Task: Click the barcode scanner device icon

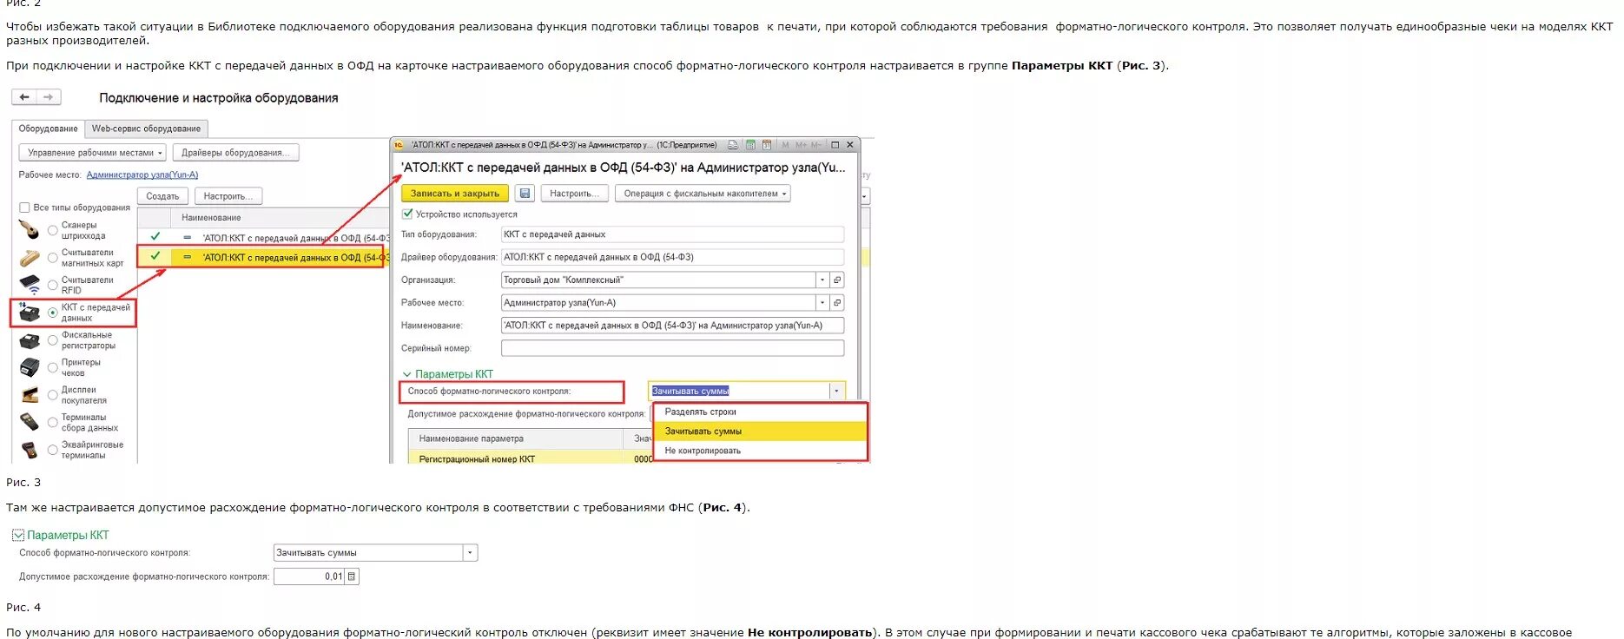Action: pos(30,230)
